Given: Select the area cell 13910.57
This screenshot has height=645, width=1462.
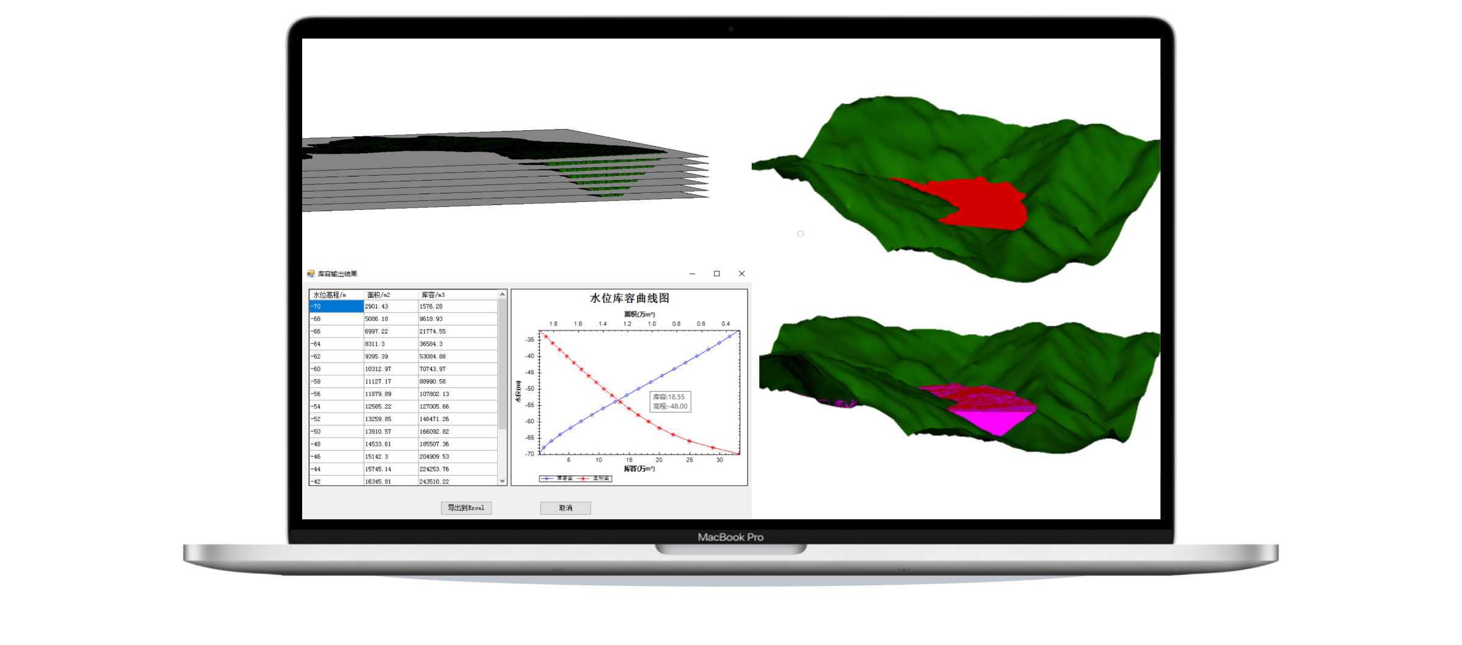Looking at the screenshot, I should click(390, 431).
